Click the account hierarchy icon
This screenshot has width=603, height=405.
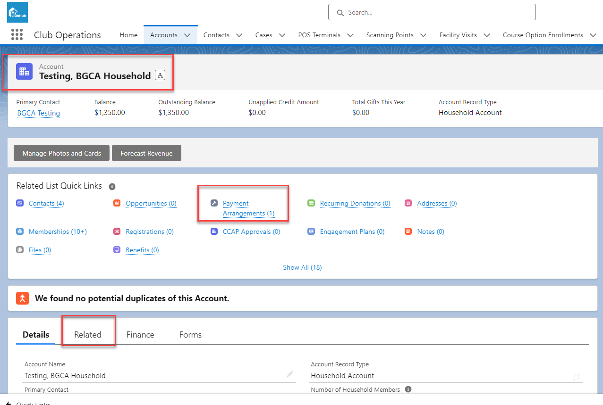point(160,75)
